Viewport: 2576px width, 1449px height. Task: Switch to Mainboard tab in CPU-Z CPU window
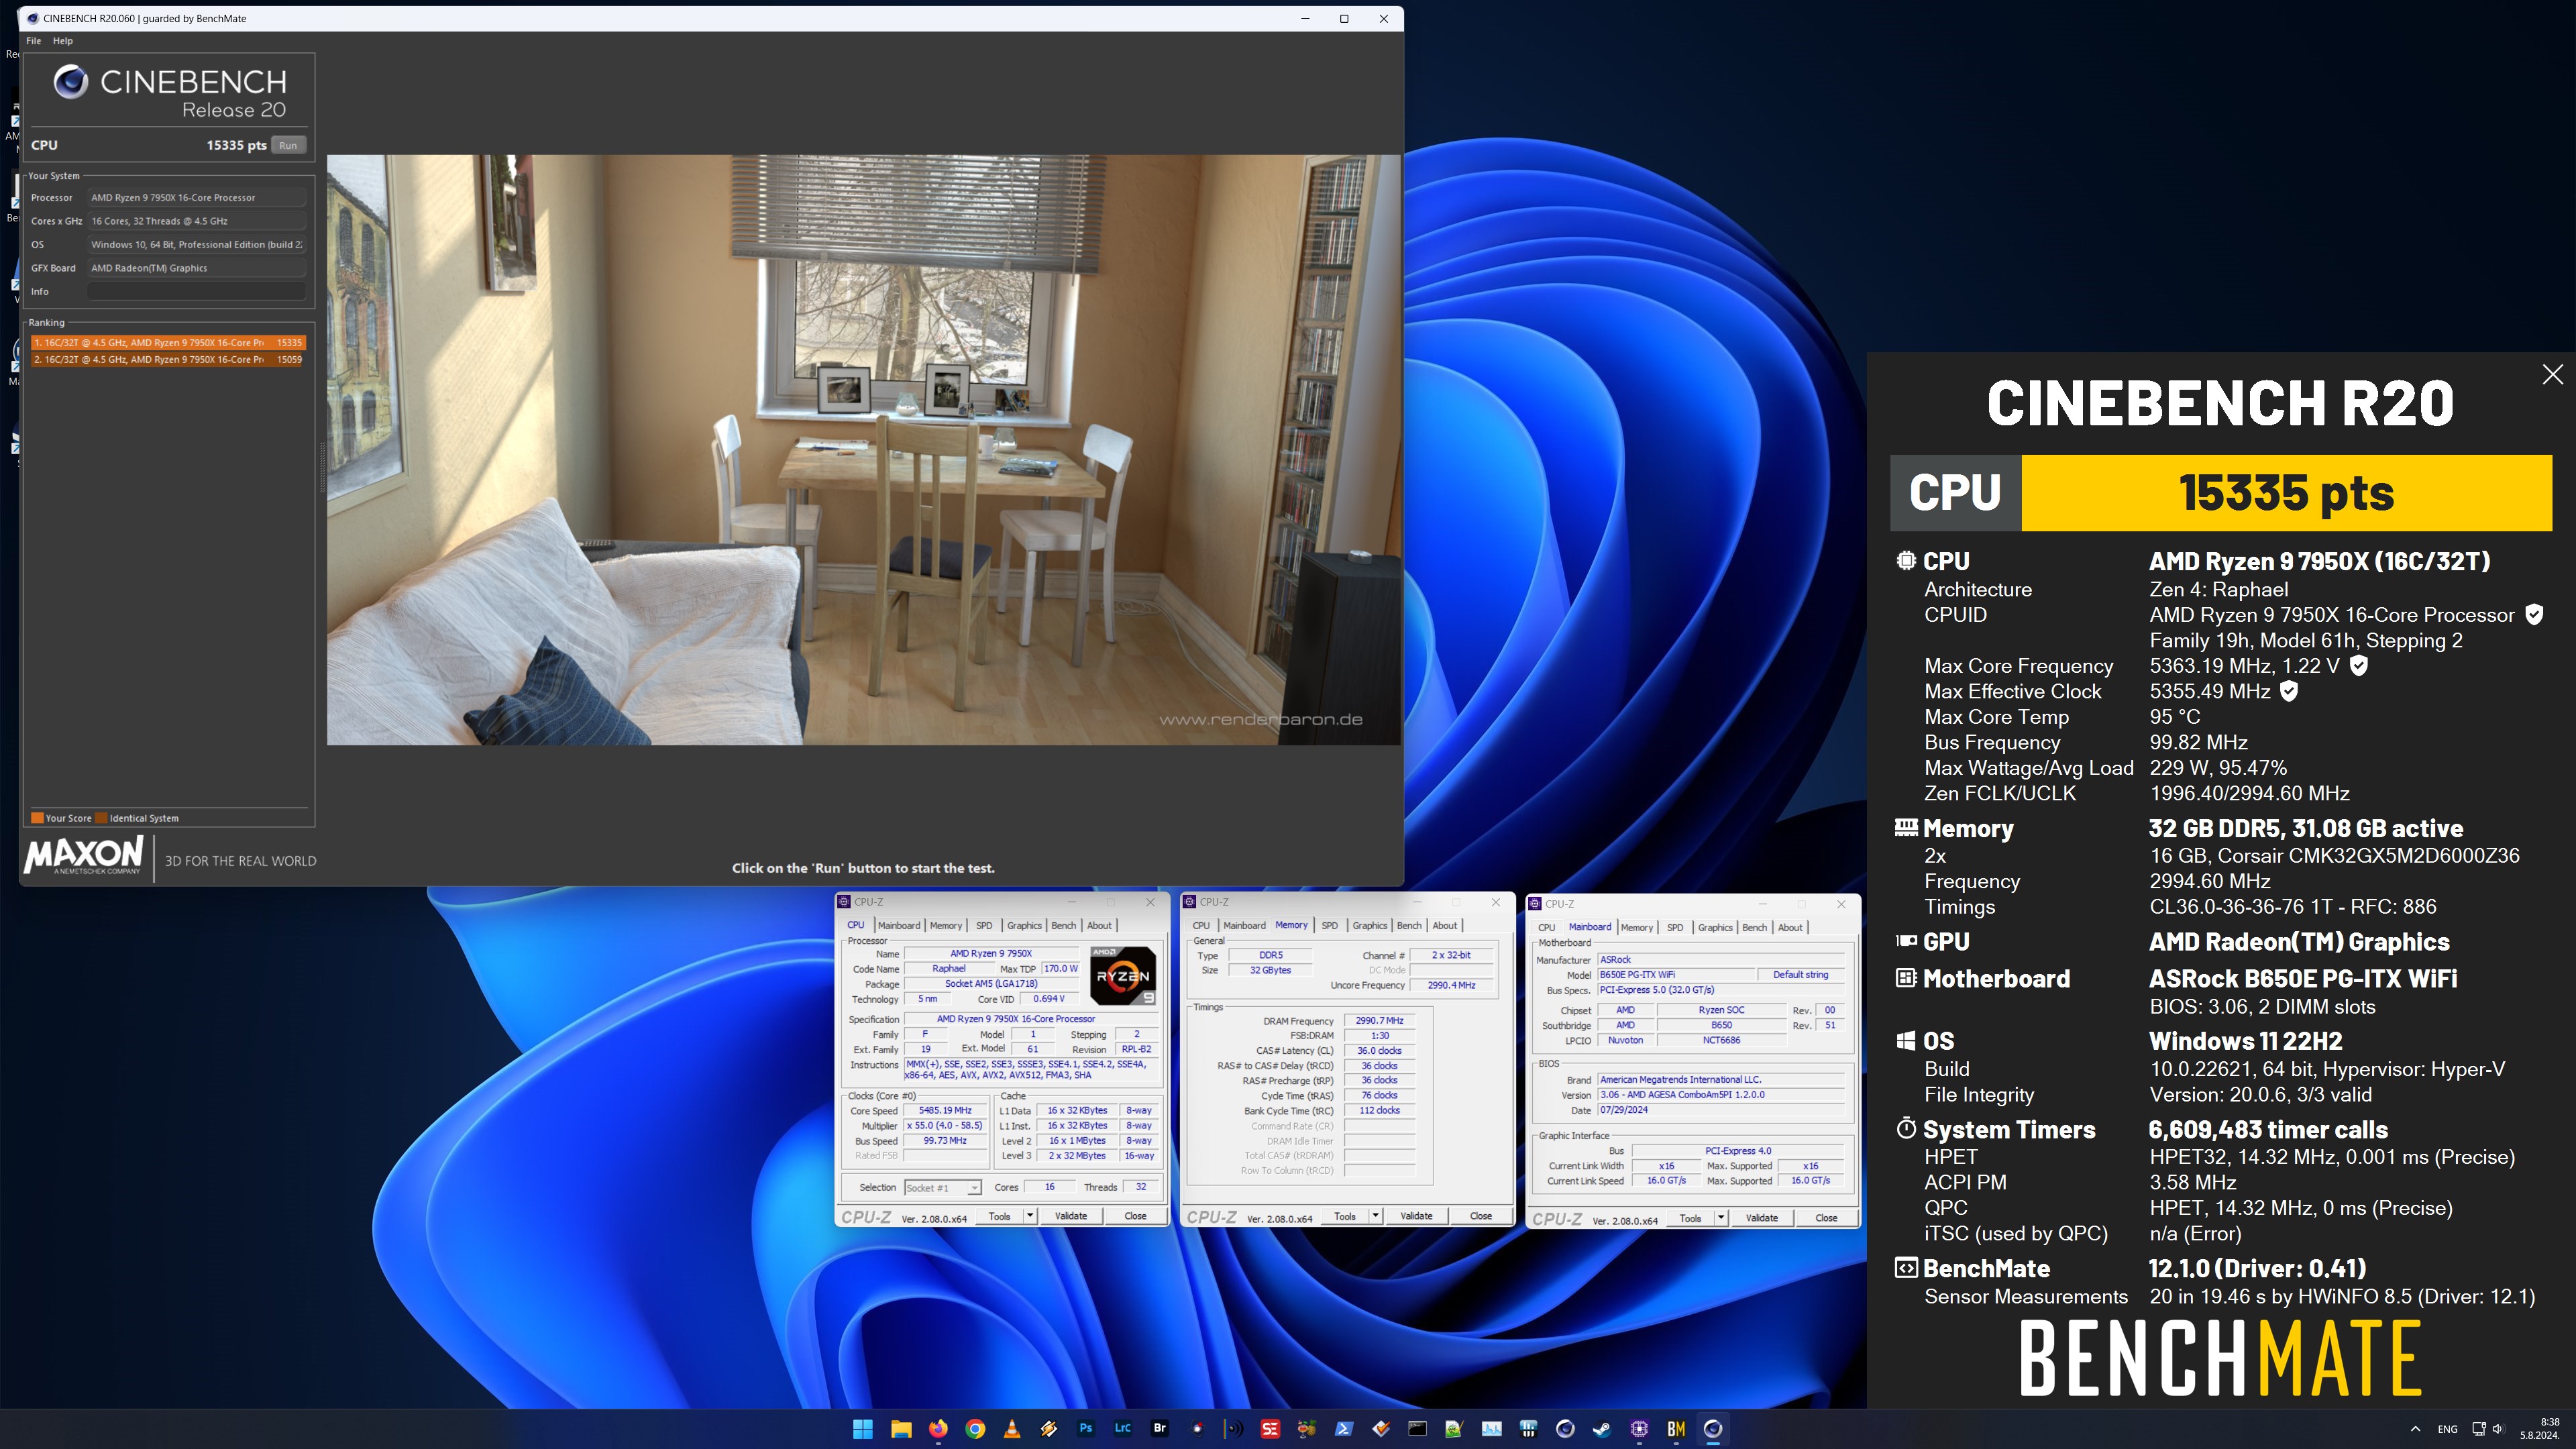click(898, 926)
